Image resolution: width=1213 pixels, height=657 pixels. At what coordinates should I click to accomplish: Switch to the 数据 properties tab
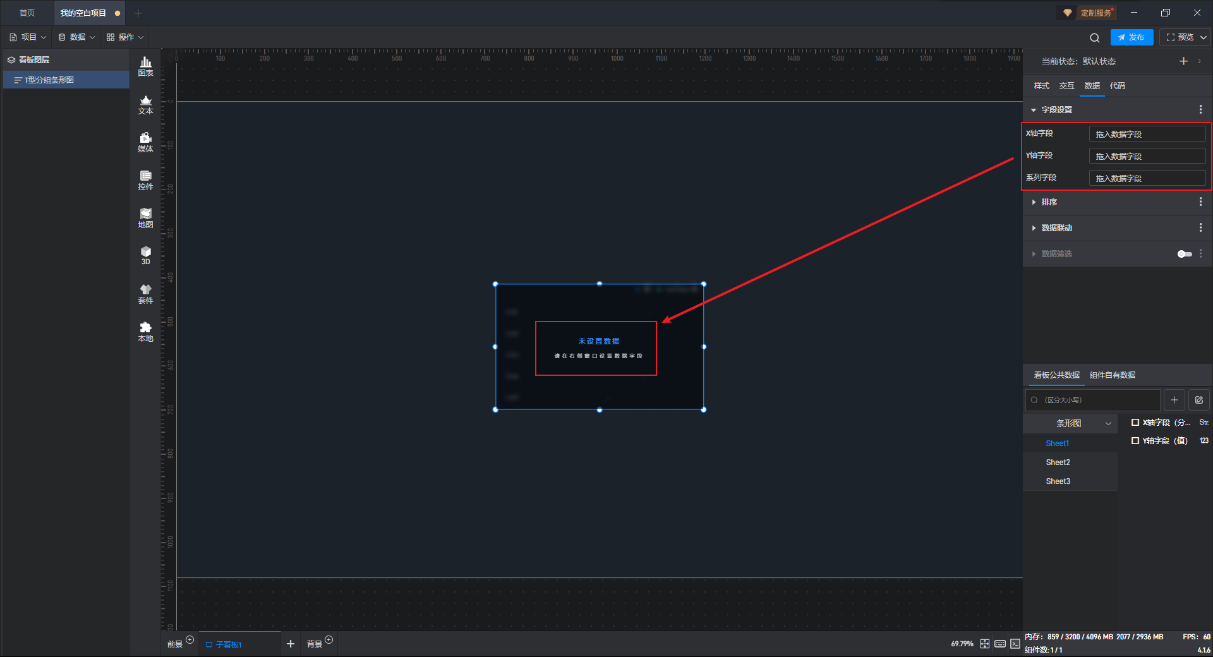pos(1092,86)
